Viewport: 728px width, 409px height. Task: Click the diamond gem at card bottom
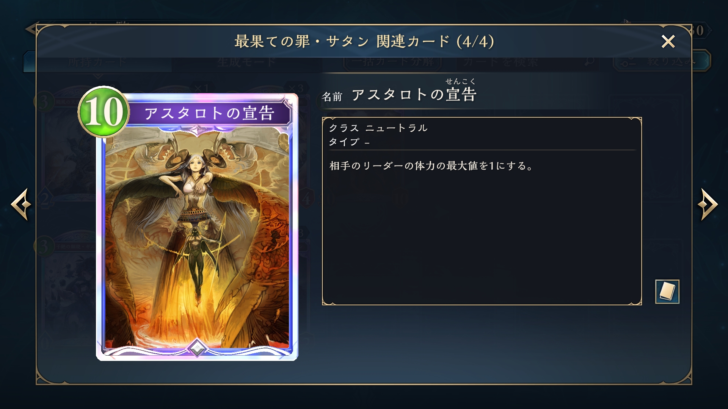[197, 348]
